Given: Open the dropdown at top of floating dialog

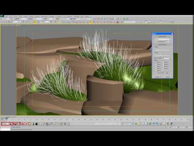Looking at the screenshot, I should (162, 39).
